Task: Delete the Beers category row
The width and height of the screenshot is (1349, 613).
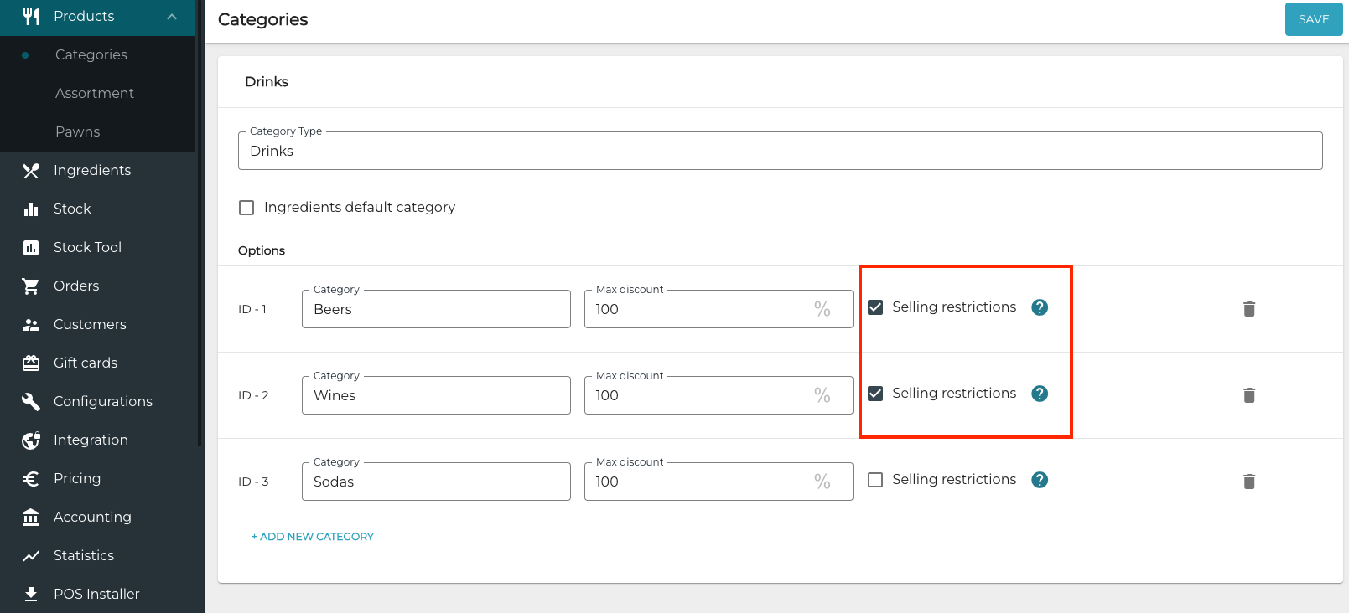Action: click(x=1248, y=309)
